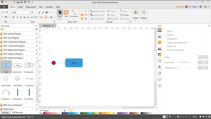Open the Styles gallery icon
This screenshot has height=119, width=211.
tap(135, 12)
